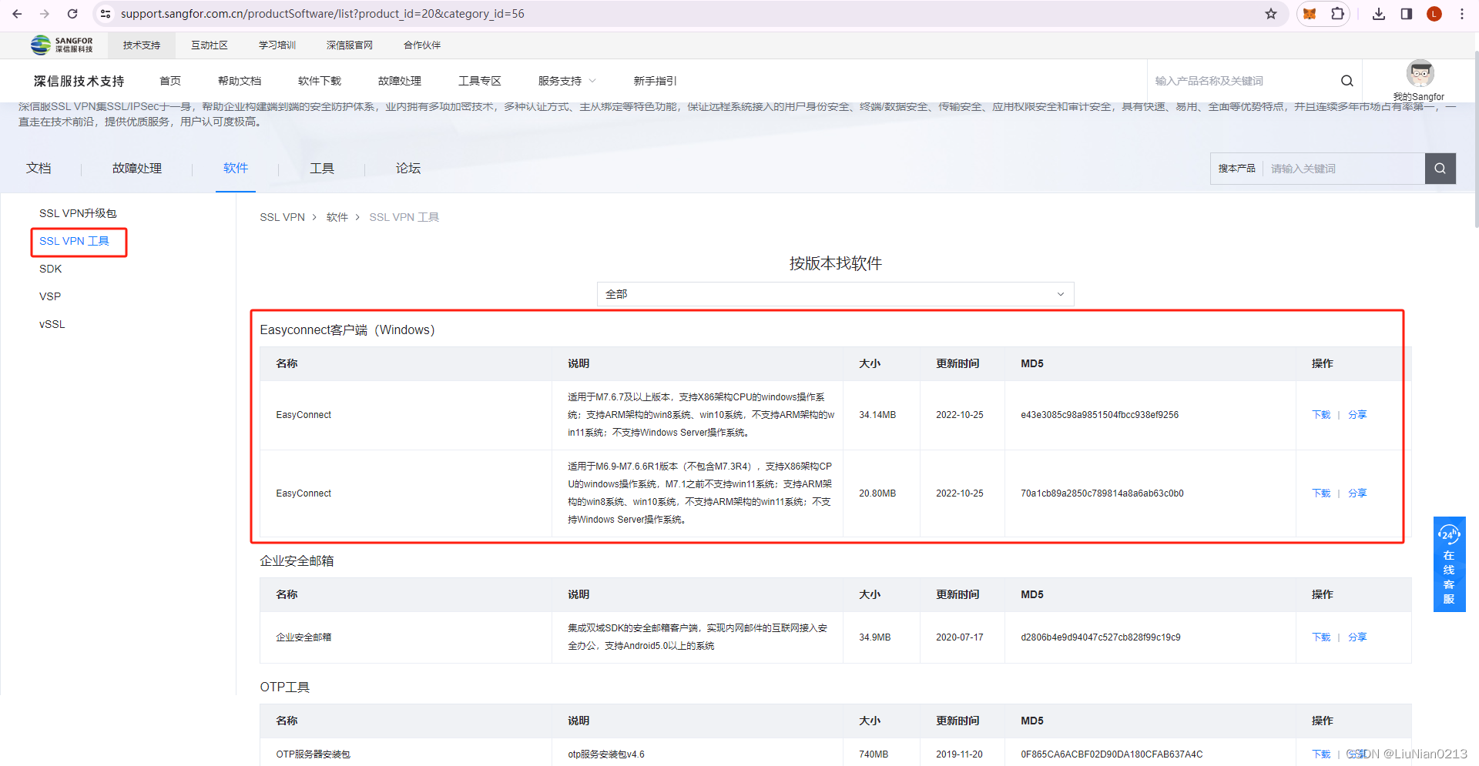Go forward in the browser

click(x=45, y=14)
